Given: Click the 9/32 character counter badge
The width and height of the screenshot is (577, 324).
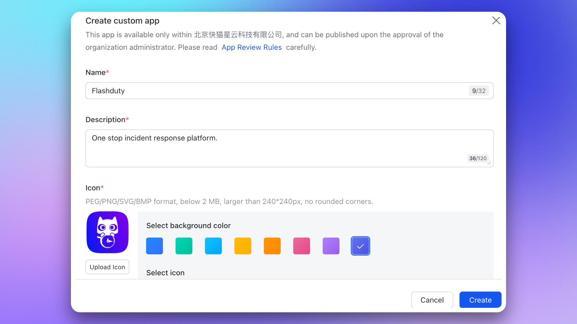Looking at the screenshot, I should pyautogui.click(x=479, y=91).
